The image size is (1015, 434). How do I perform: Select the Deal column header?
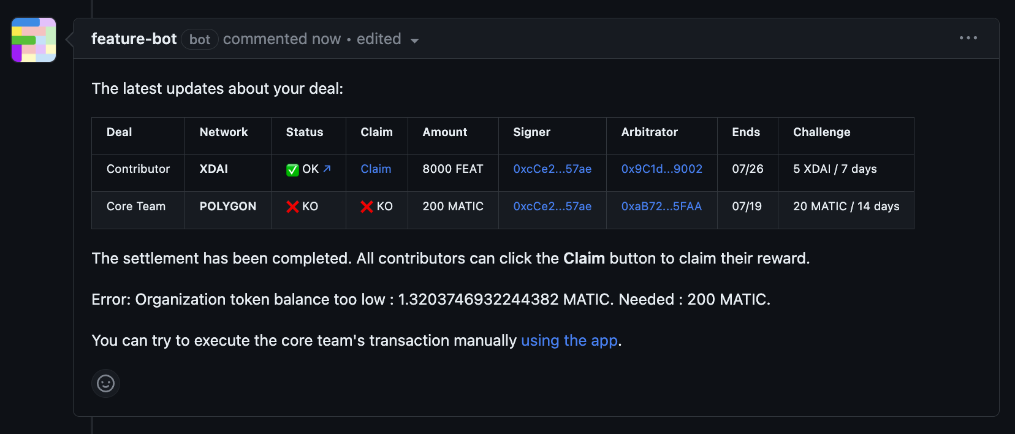[119, 132]
